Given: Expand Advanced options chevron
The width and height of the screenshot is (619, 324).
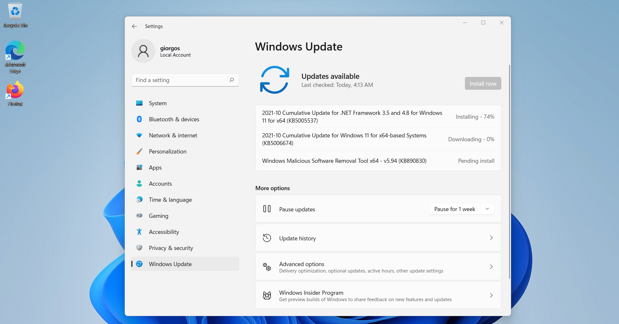Looking at the screenshot, I should [491, 267].
